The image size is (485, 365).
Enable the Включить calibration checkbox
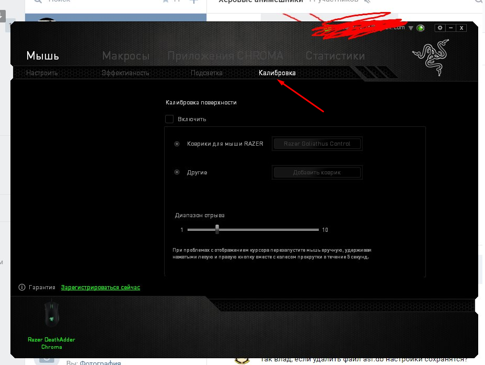tap(169, 119)
